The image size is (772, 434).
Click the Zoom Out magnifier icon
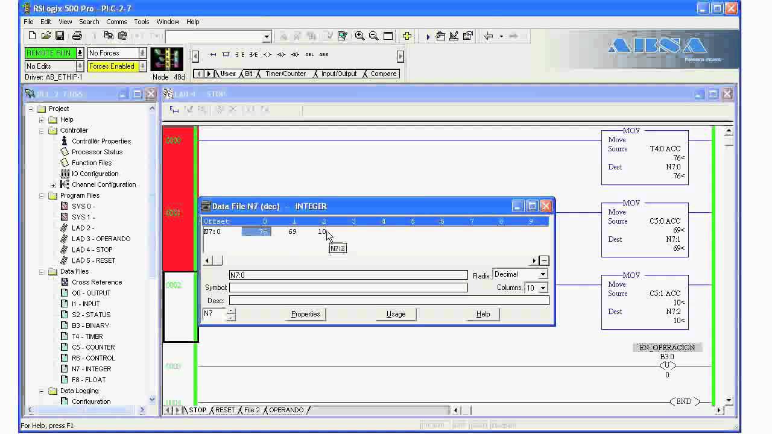(x=374, y=36)
